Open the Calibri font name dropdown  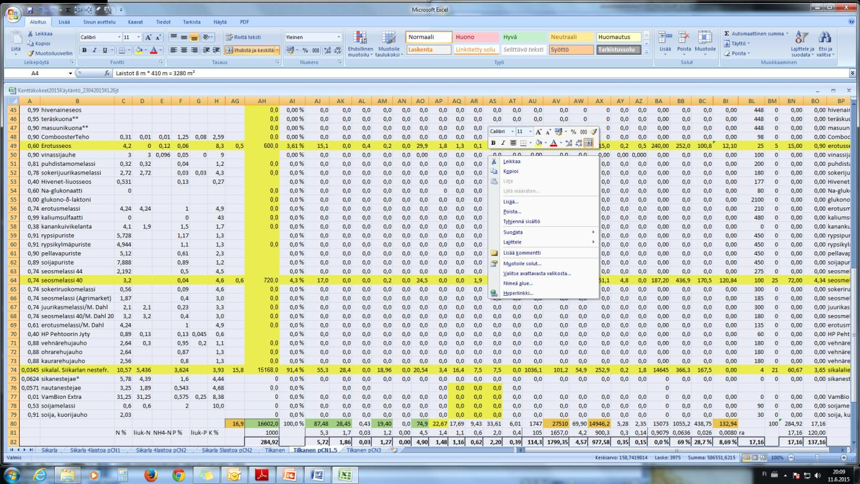pyautogui.click(x=119, y=37)
